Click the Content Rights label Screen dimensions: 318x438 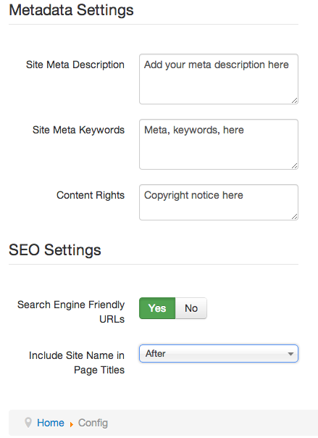click(x=91, y=195)
